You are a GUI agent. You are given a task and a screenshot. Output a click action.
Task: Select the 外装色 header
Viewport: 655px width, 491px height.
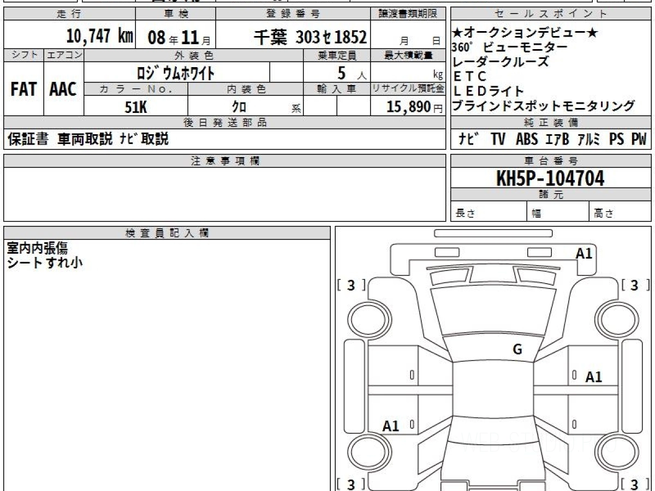tap(194, 55)
